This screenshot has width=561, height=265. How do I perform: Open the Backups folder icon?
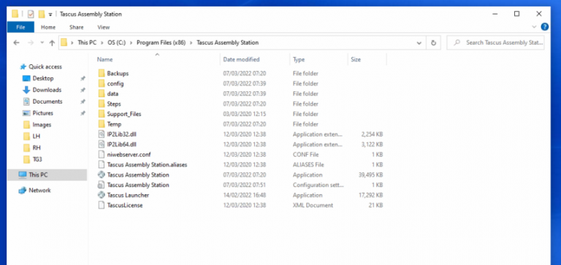point(102,73)
